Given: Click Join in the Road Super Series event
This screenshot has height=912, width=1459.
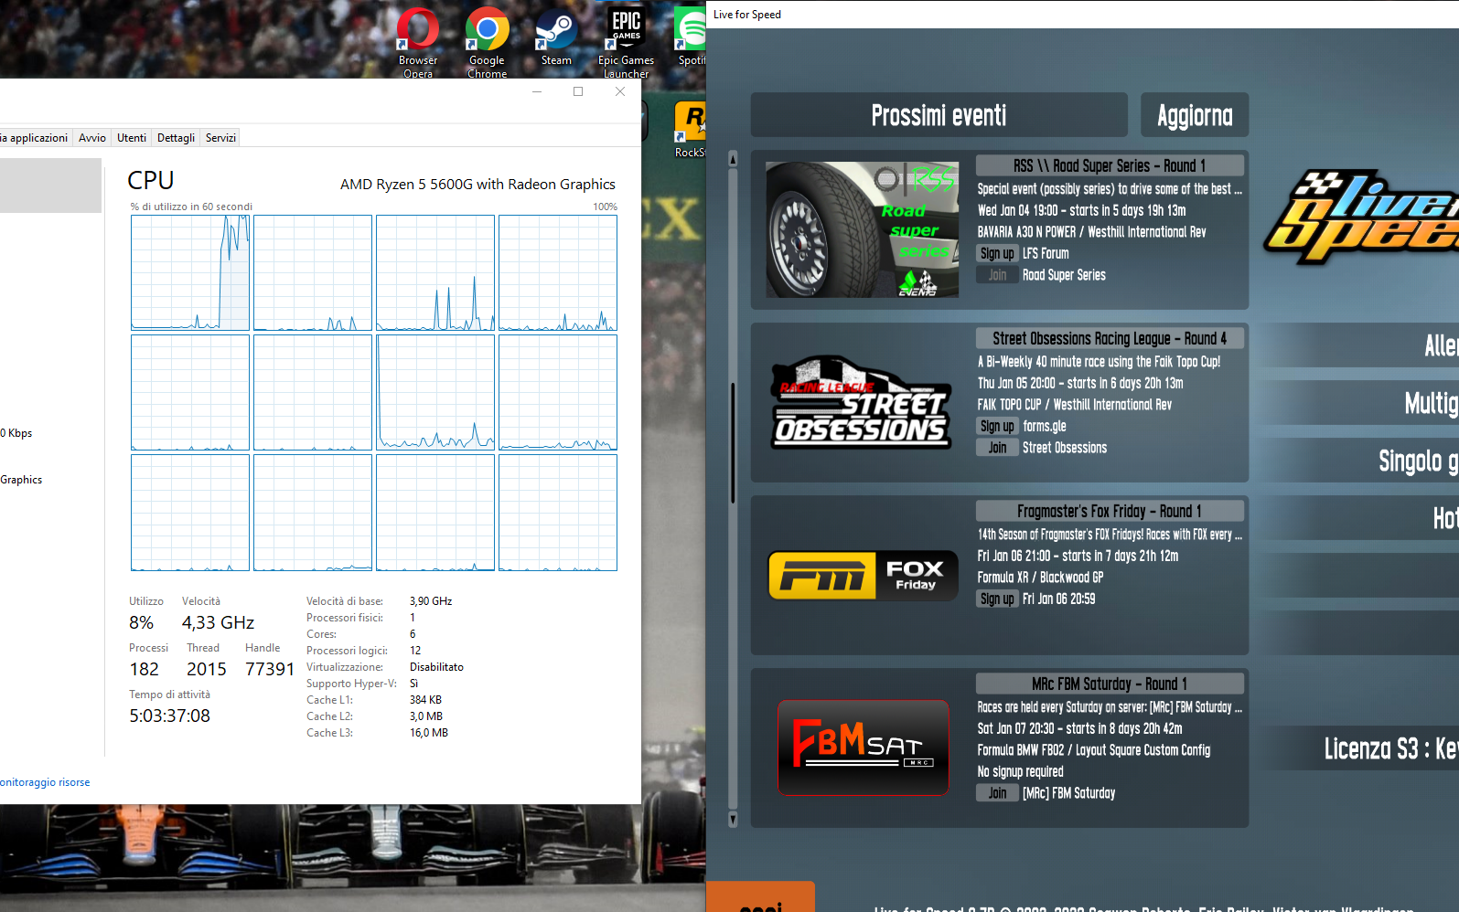Looking at the screenshot, I should [997, 275].
